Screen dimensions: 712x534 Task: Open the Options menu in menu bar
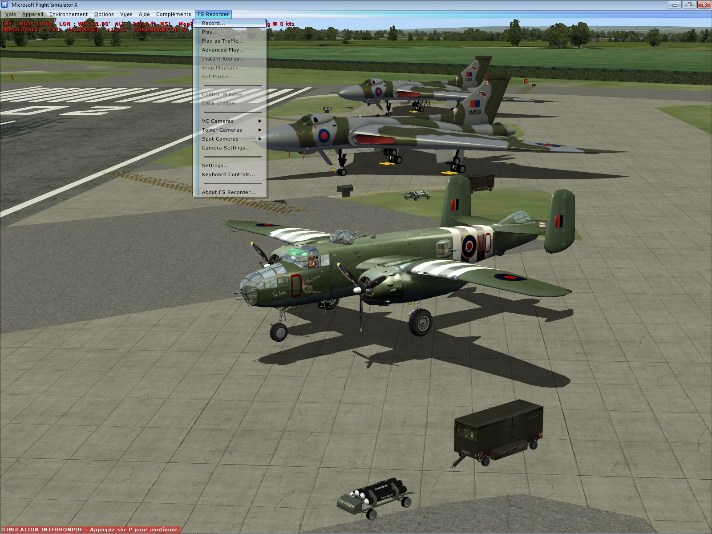104,14
